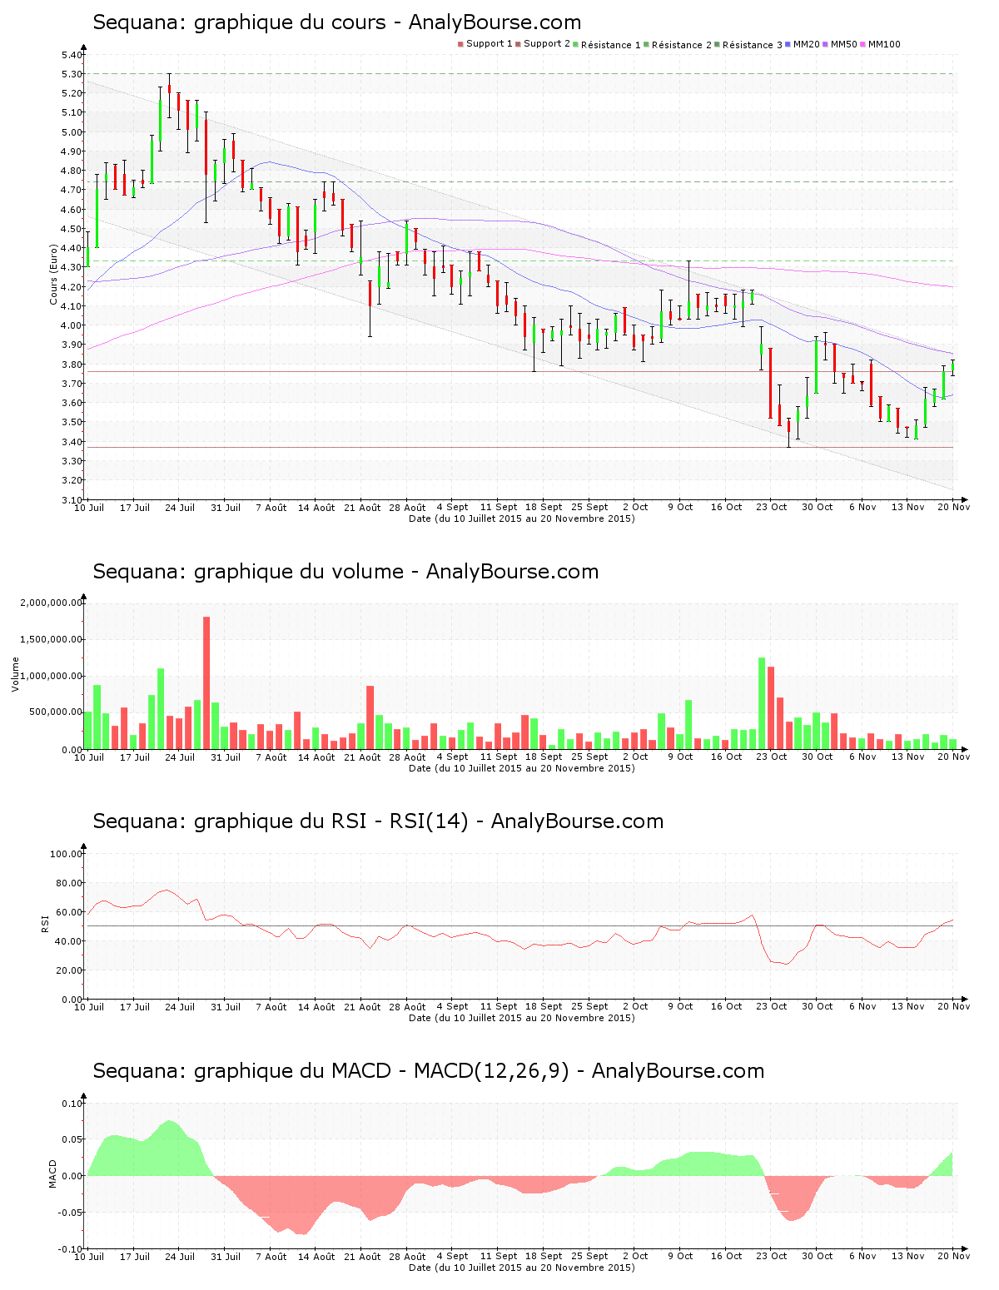Image resolution: width=999 pixels, height=1290 pixels.
Task: Click the 5.00 value on the price axis
Action: [x=72, y=132]
